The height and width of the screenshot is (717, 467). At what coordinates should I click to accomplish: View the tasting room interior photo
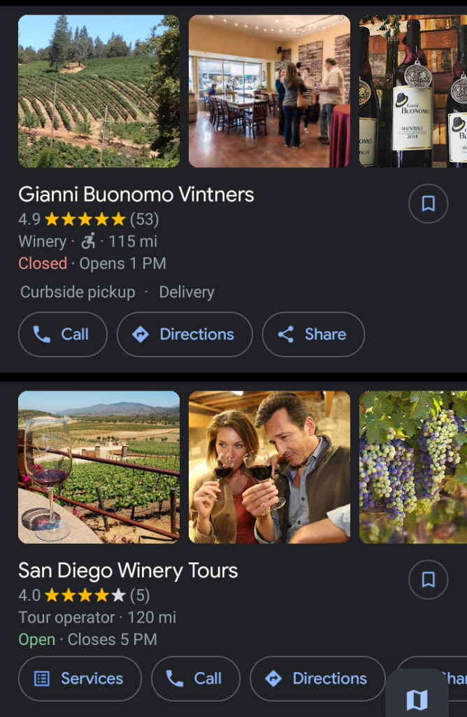point(269,91)
